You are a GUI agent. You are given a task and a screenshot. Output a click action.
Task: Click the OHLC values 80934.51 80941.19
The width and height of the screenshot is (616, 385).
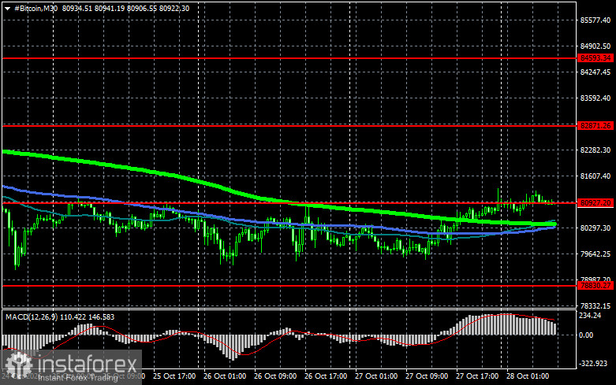pyautogui.click(x=93, y=8)
